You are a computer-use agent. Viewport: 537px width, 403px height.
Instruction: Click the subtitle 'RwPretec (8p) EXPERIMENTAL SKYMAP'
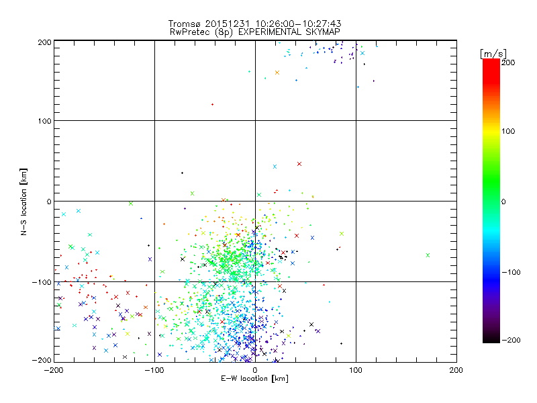254,32
